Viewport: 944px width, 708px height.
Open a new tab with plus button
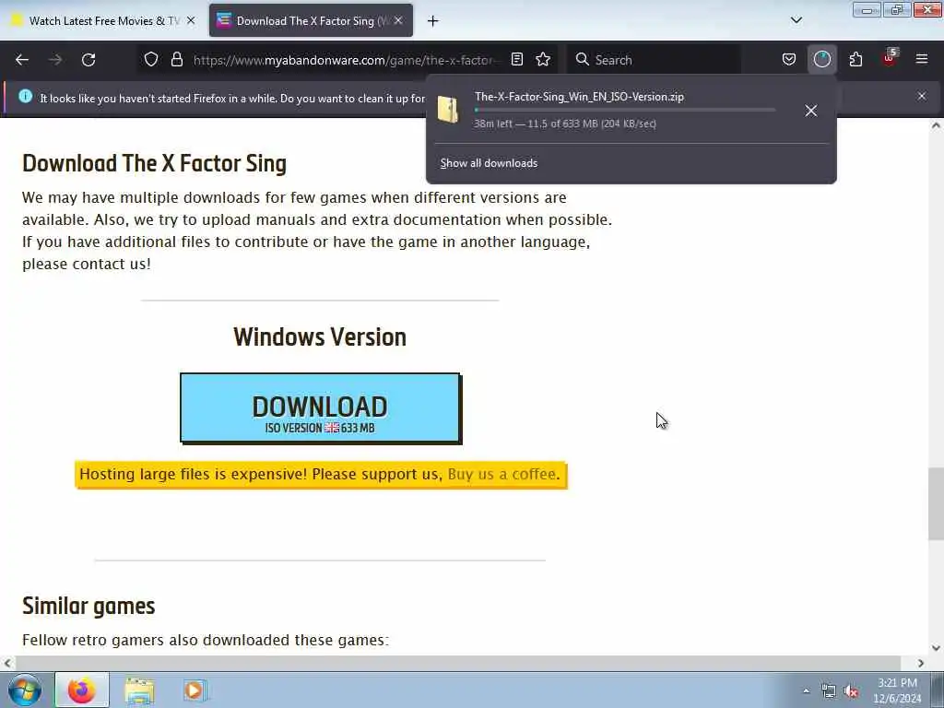click(x=433, y=21)
